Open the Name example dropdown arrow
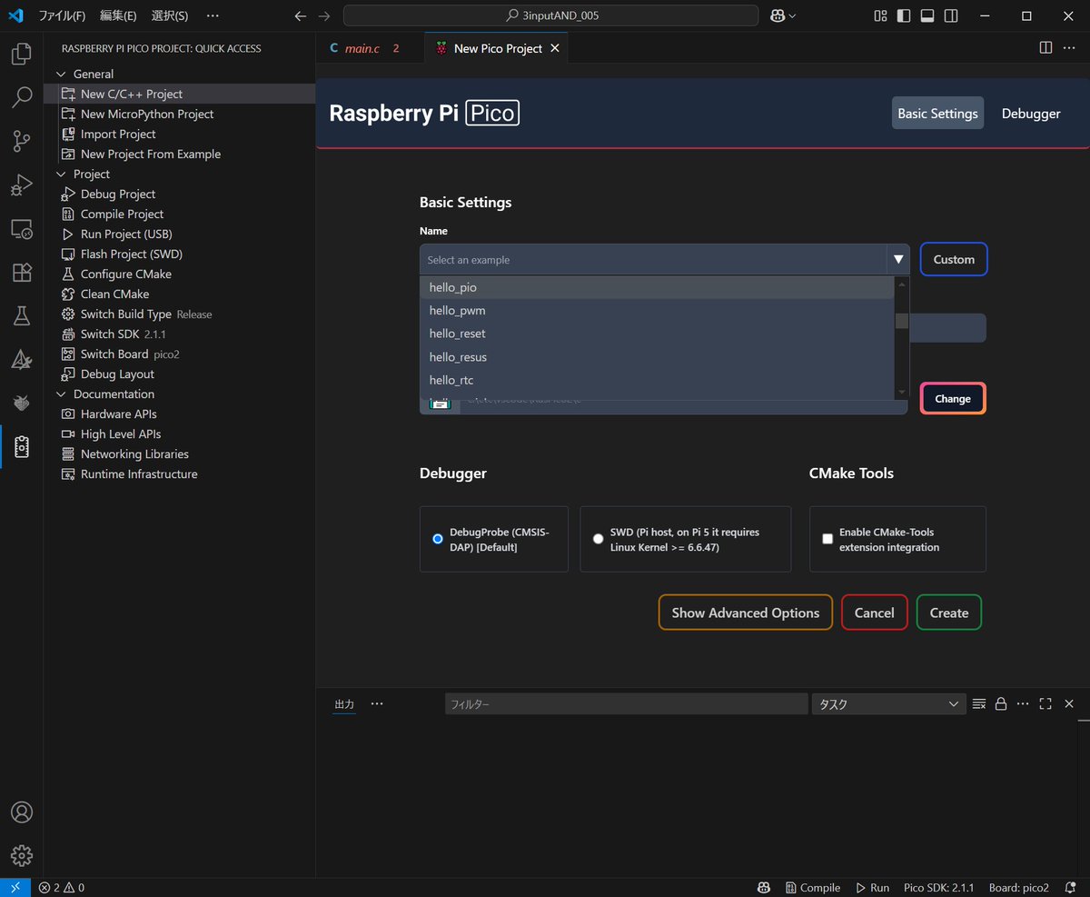Viewport: 1090px width, 897px height. point(897,259)
